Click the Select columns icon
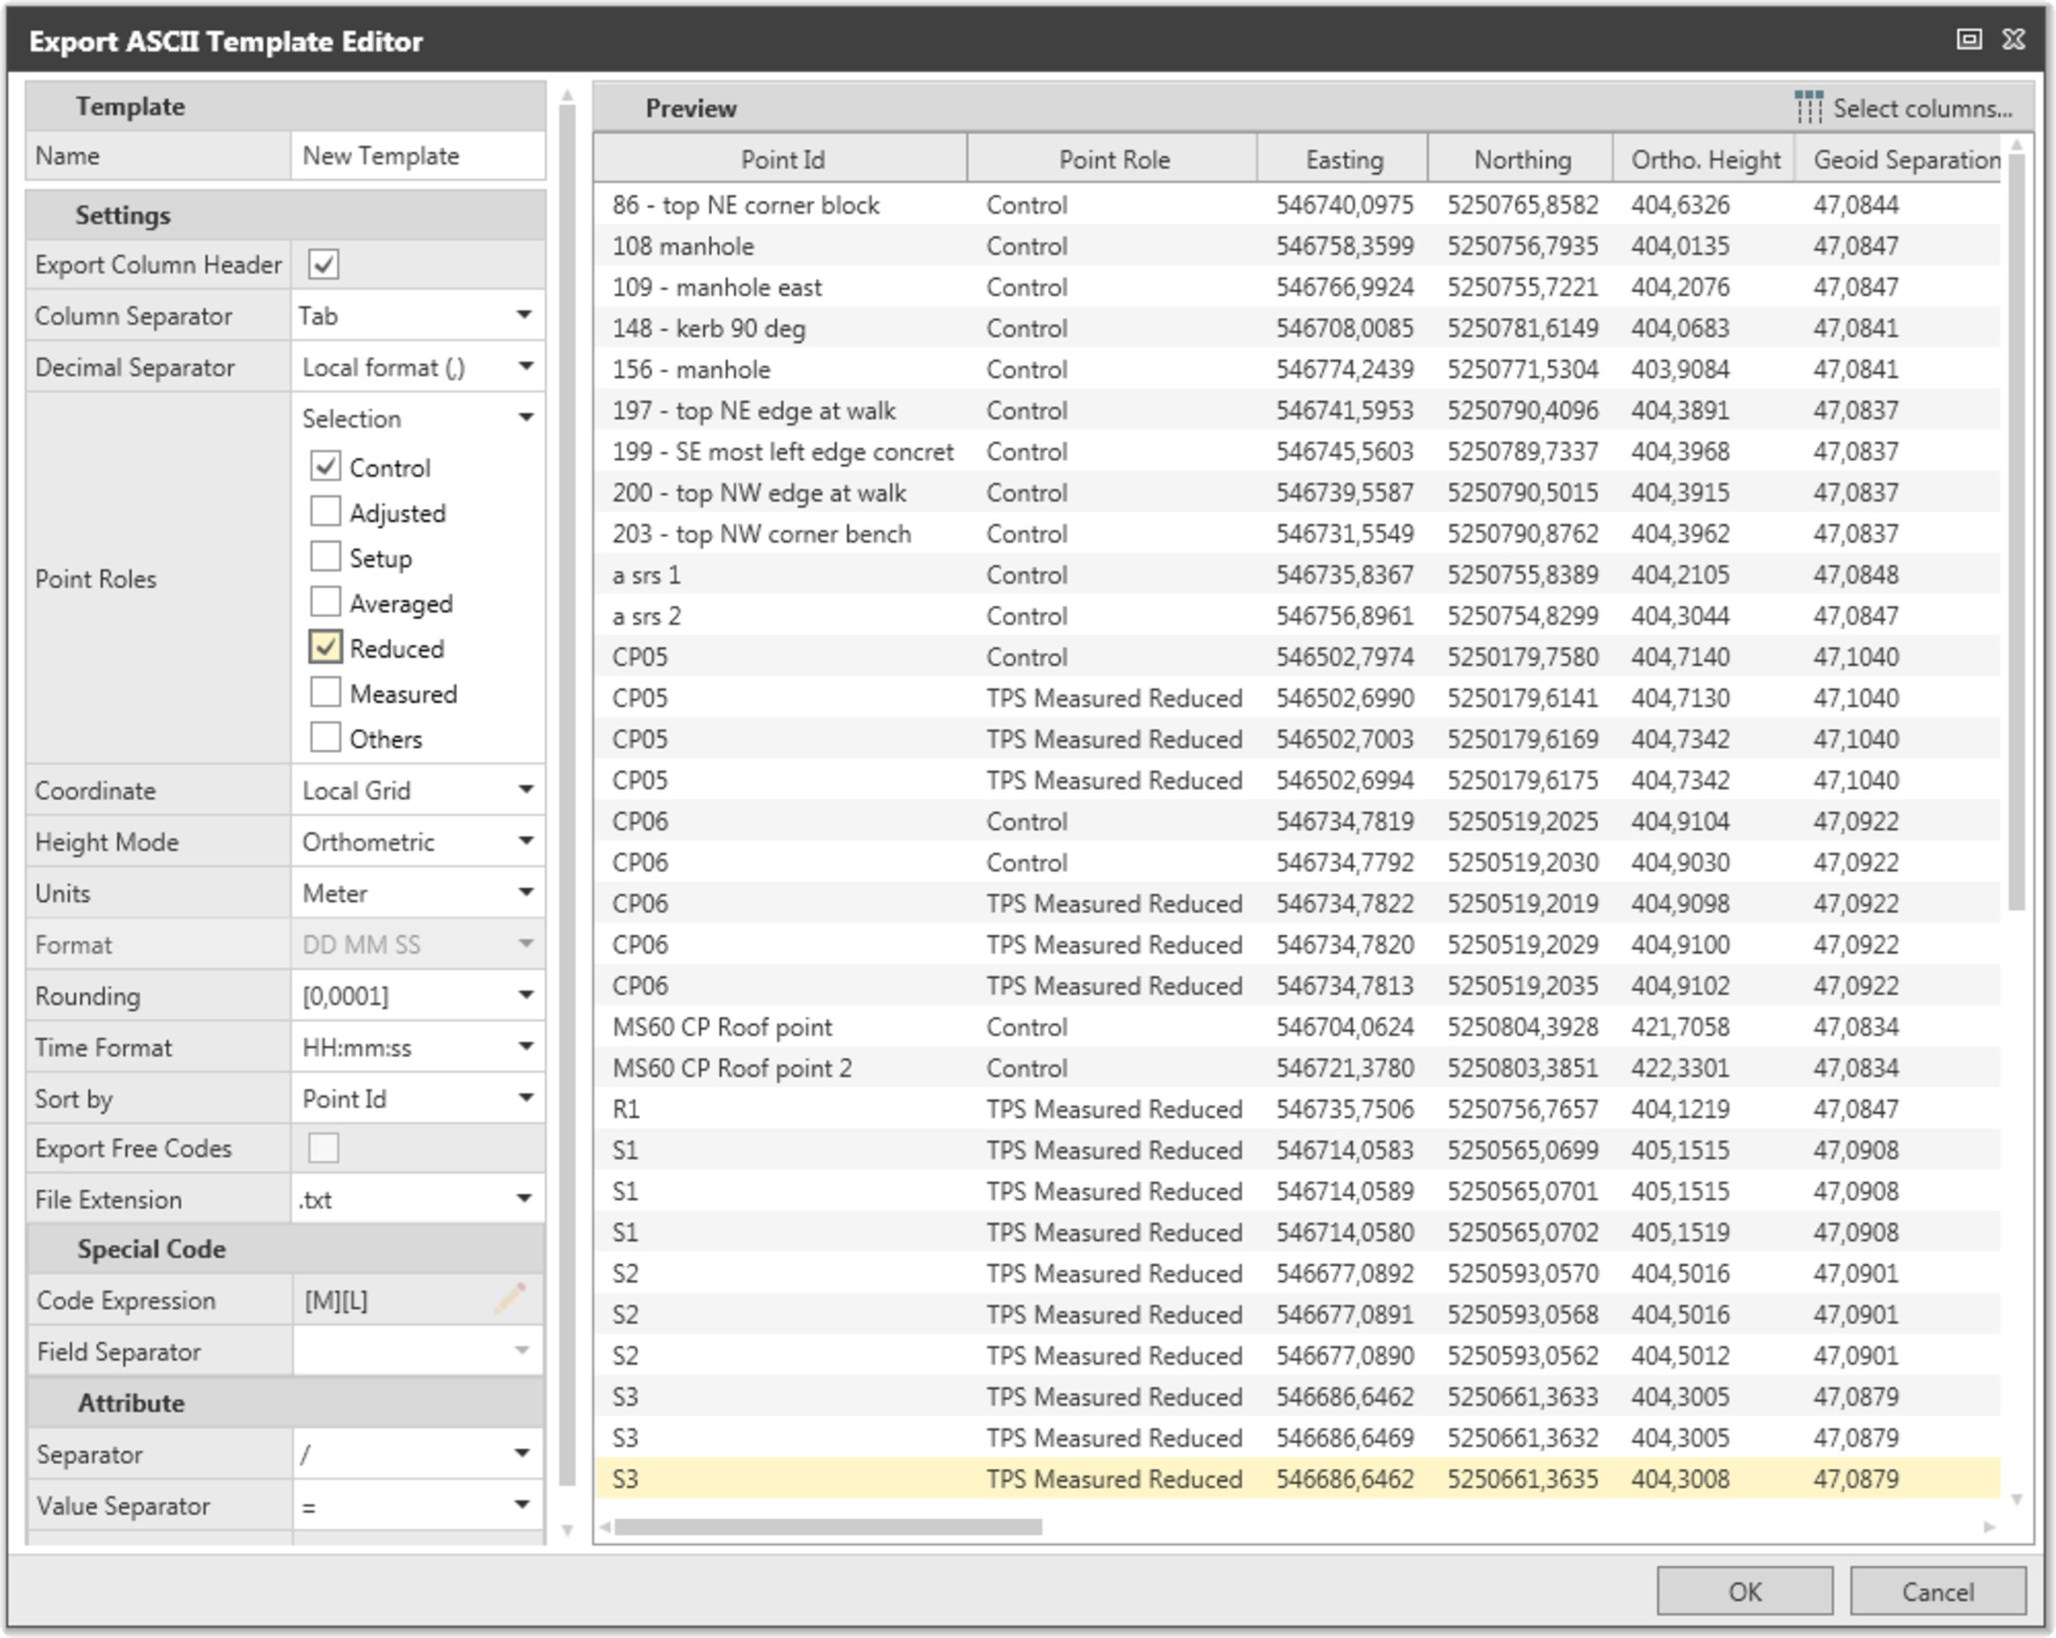Viewport: 2056px width, 1638px height. click(x=1808, y=108)
